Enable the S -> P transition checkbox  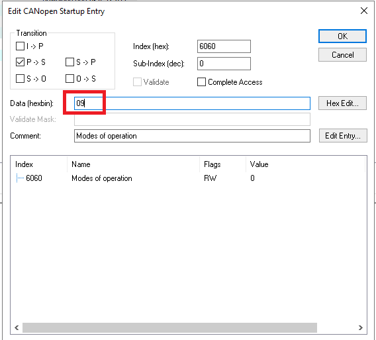(x=70, y=62)
